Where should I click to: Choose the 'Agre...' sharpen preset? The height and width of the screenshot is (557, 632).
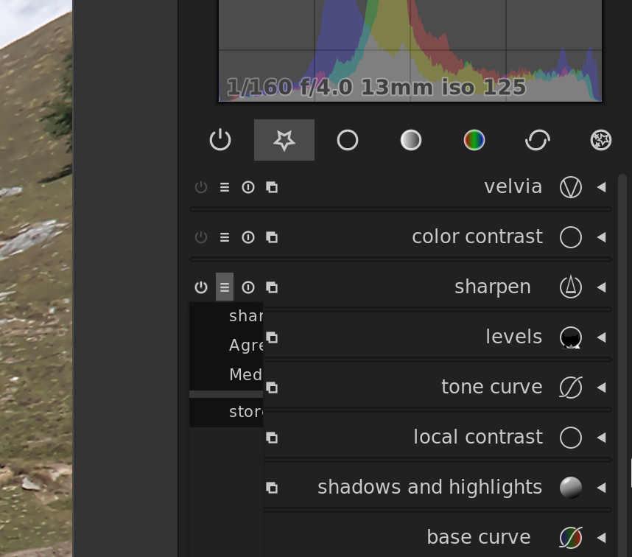pyautogui.click(x=226, y=345)
